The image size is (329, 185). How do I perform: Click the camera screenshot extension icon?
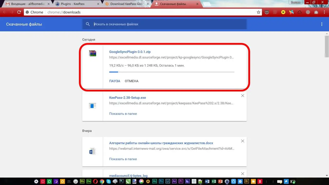(316, 12)
